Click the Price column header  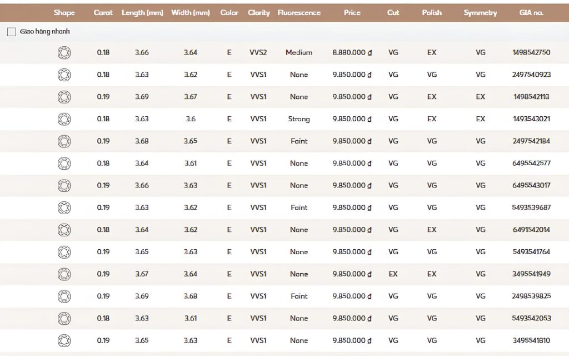click(352, 13)
